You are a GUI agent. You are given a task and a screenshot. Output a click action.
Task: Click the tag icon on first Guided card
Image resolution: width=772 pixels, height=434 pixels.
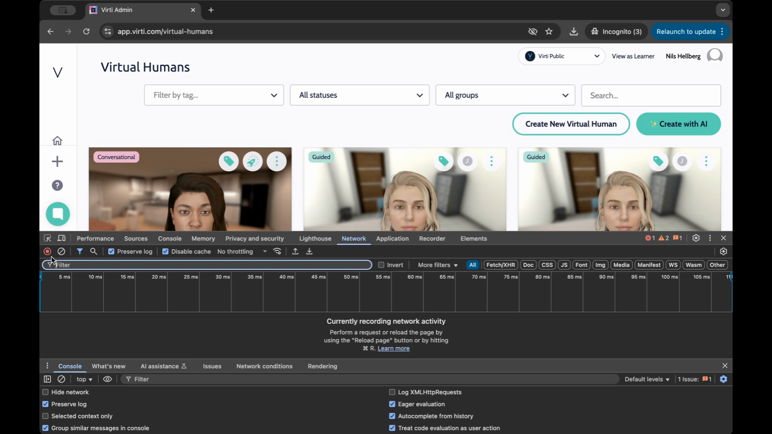(443, 162)
